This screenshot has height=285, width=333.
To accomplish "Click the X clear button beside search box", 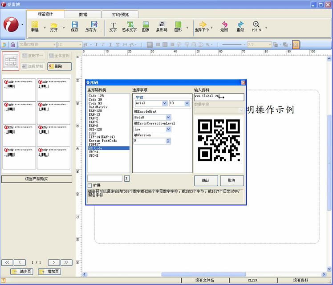I will (x=126, y=179).
